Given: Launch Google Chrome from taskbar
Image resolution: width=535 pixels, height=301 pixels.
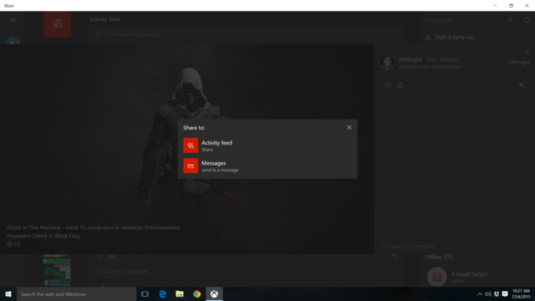Looking at the screenshot, I should pyautogui.click(x=197, y=293).
